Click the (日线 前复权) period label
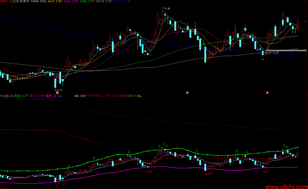This screenshot has height=189, width=308. (x=21, y=1)
